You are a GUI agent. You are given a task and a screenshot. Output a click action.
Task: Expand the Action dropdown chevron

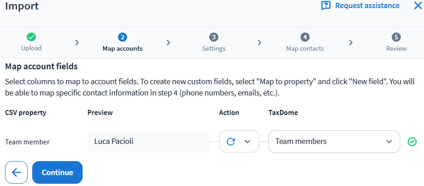247,142
